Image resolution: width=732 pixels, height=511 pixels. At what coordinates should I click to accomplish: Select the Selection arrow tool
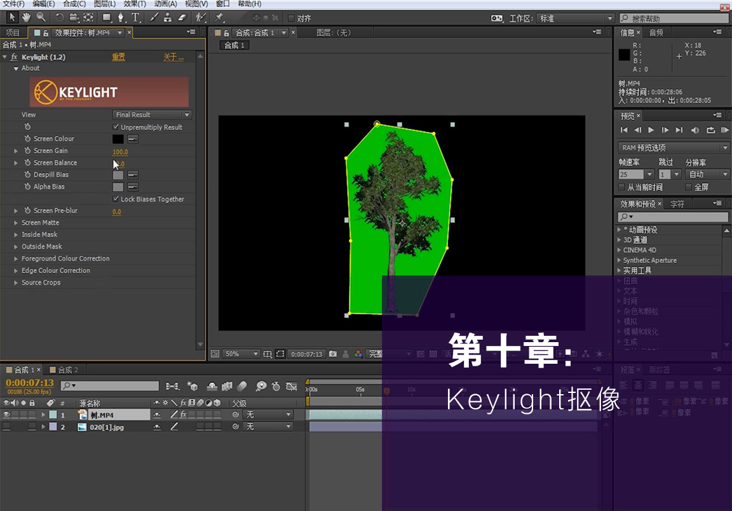point(12,18)
